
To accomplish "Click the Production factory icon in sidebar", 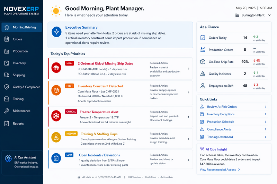I will [x=7, y=51].
